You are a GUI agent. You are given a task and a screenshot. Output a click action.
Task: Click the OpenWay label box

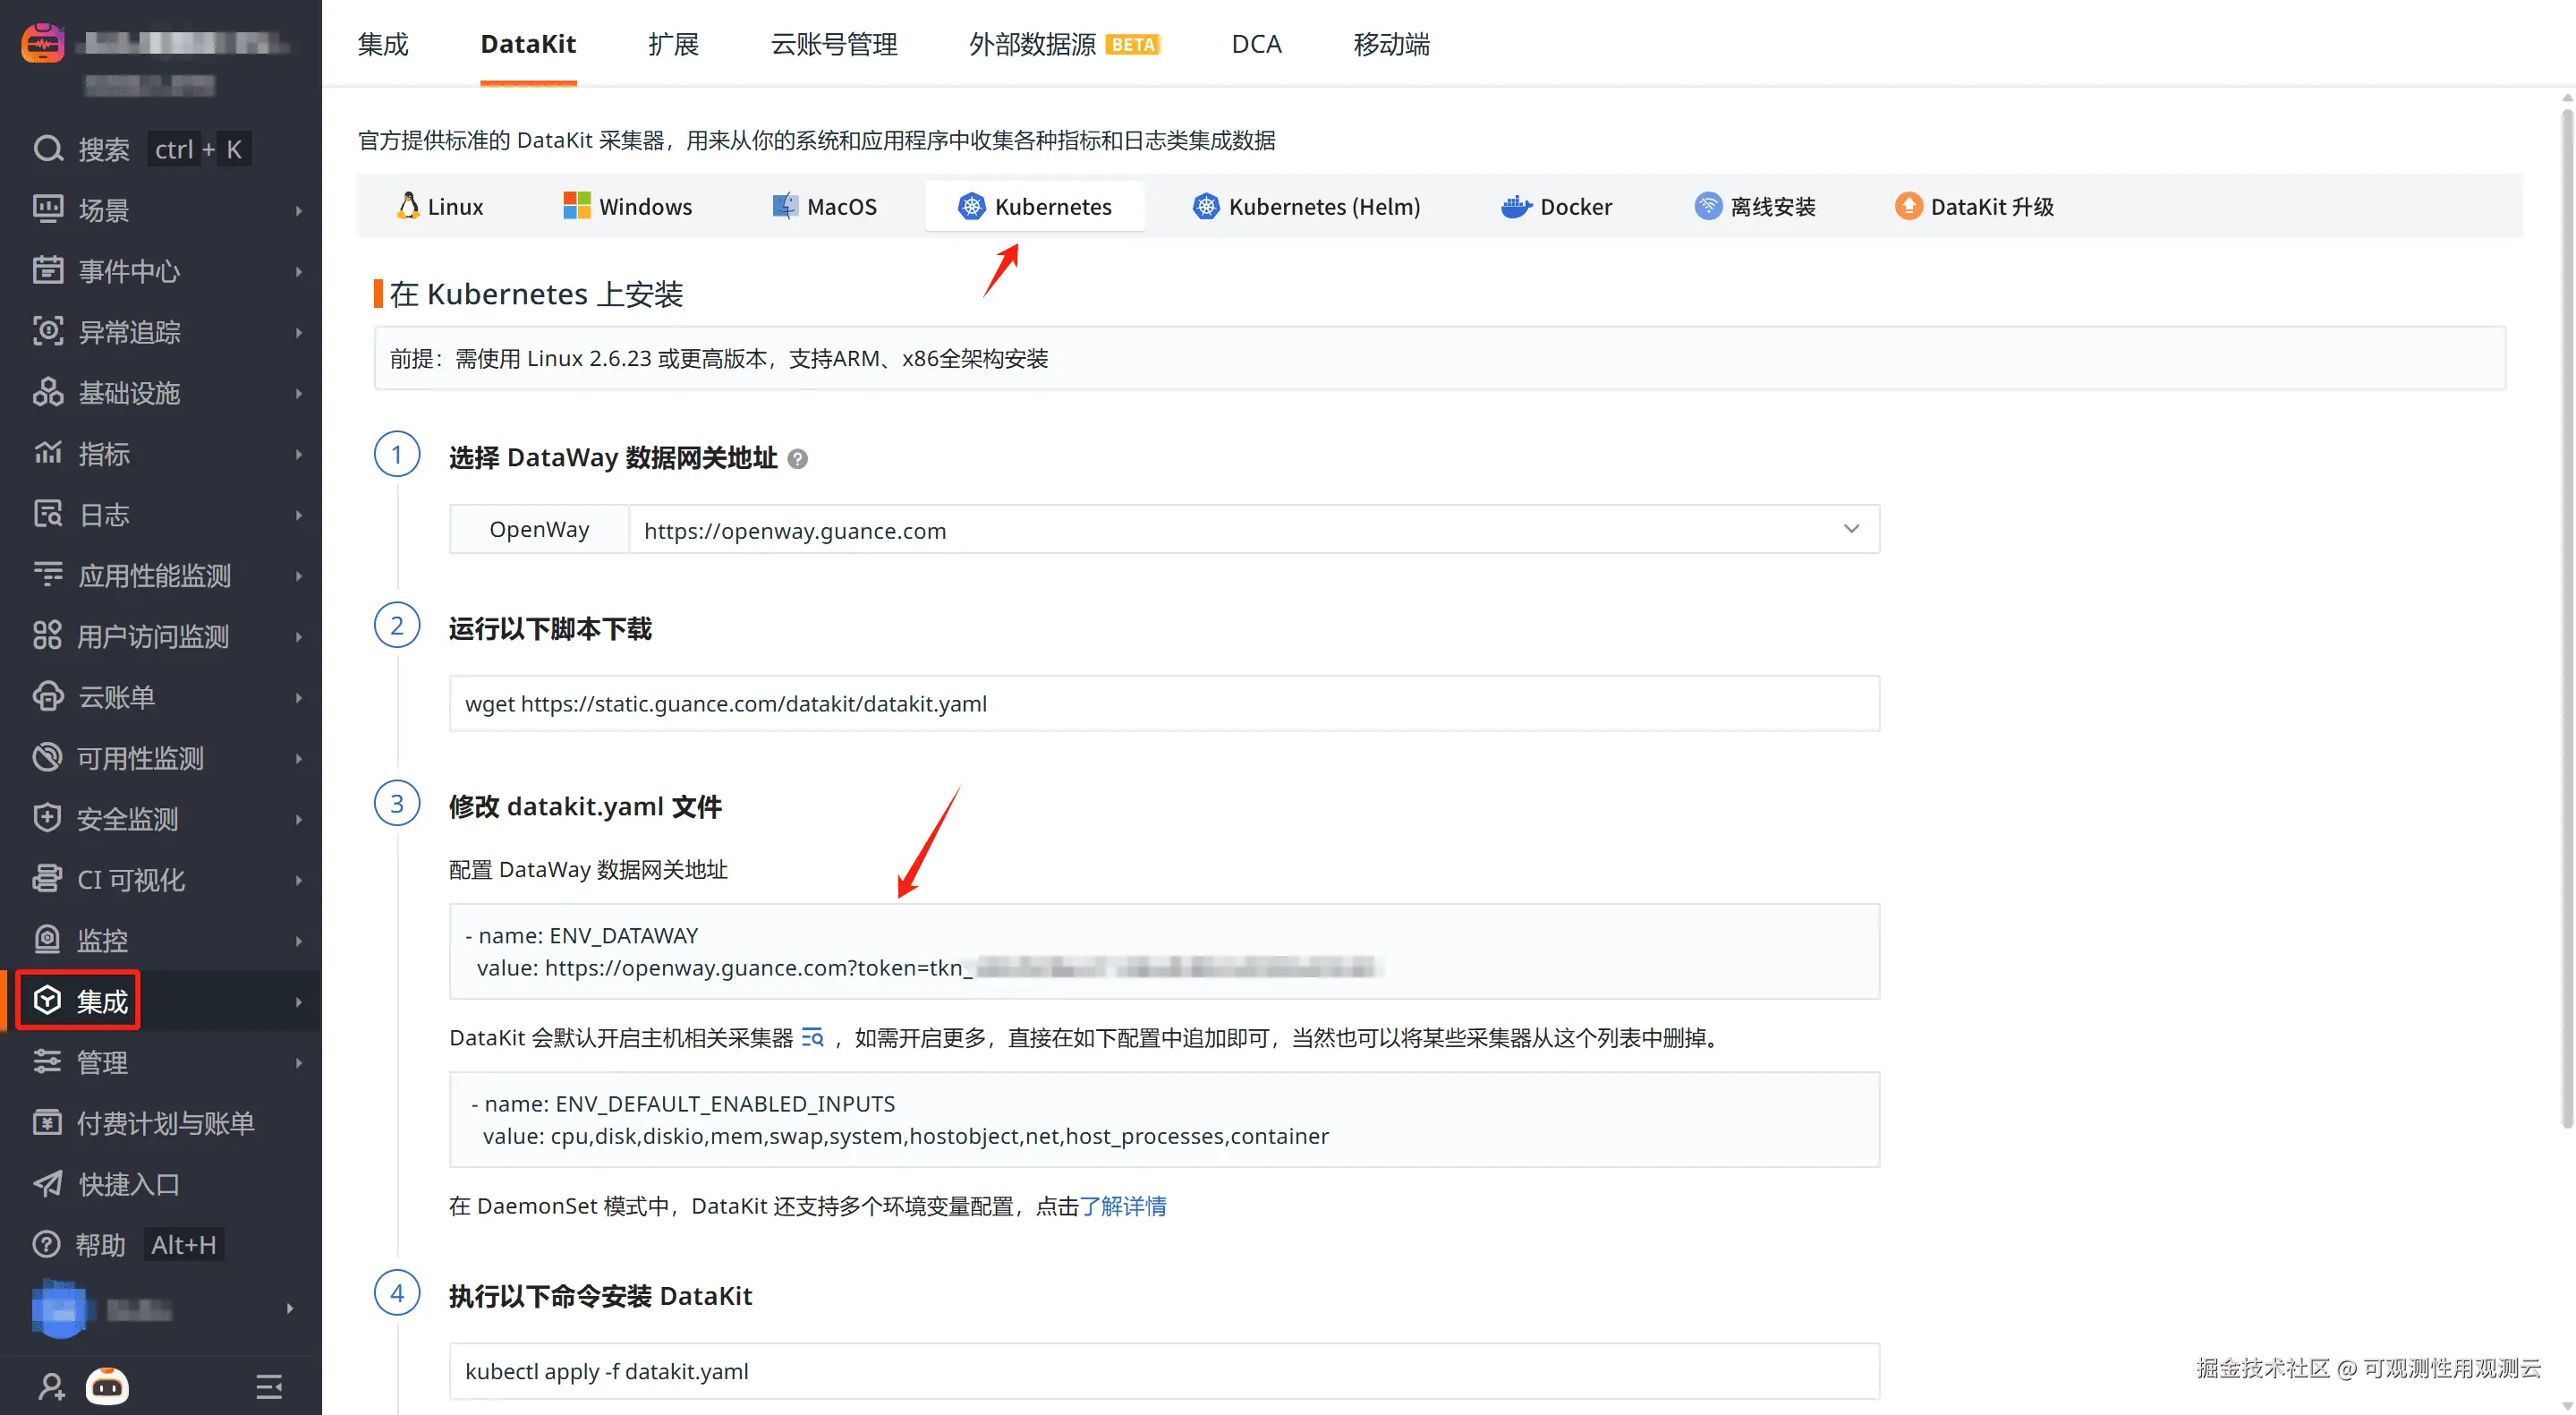pyautogui.click(x=539, y=529)
